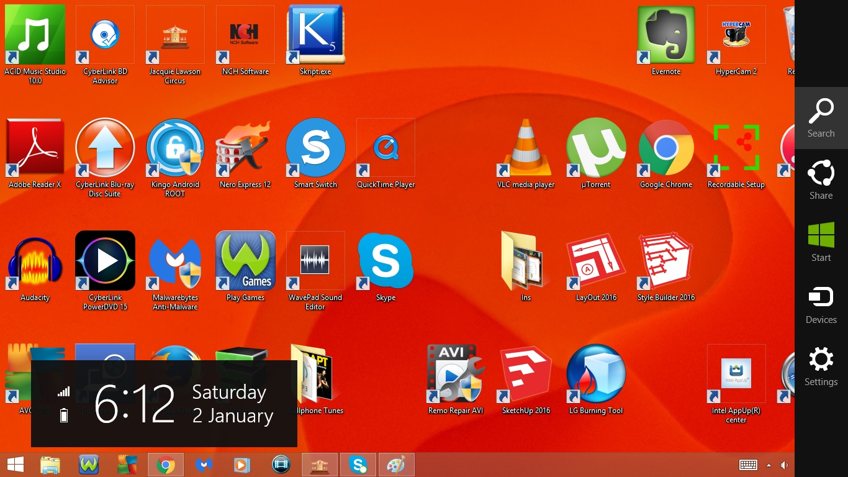Open the film strip taskbar icon

click(x=281, y=465)
